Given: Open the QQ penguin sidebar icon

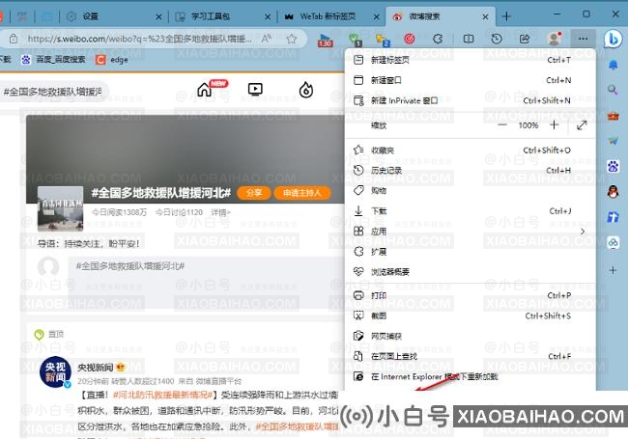Looking at the screenshot, I should coord(613,192).
